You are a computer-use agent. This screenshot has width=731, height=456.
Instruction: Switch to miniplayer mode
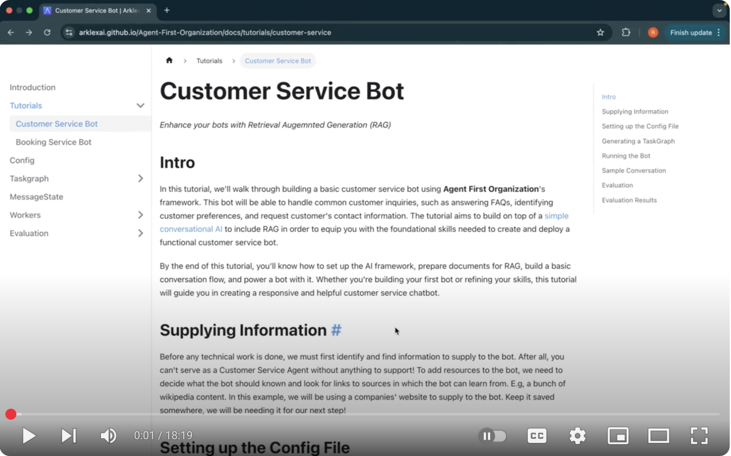(618, 436)
